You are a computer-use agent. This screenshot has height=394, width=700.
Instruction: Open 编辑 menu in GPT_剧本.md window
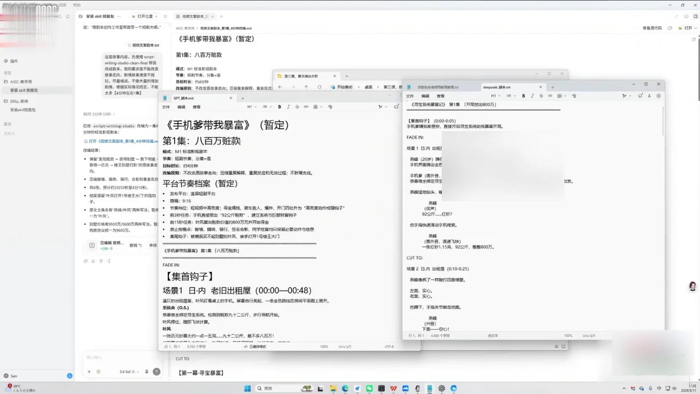tap(181, 107)
